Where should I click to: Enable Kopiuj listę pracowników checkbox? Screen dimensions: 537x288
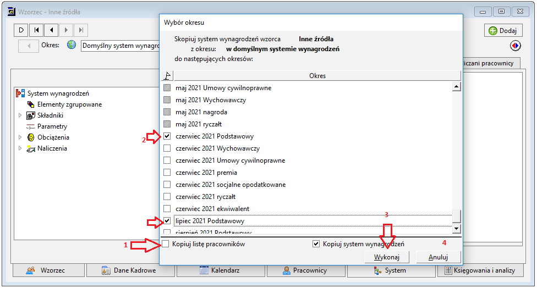pos(166,244)
